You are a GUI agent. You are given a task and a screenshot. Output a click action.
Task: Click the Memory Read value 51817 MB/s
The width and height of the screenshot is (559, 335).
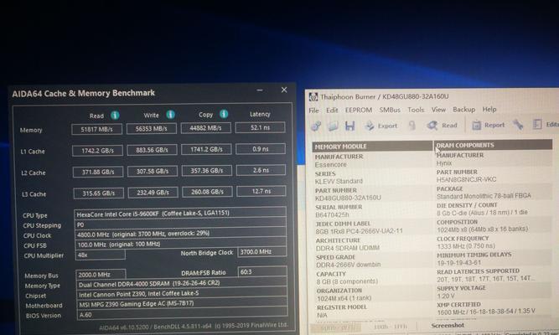click(x=96, y=129)
